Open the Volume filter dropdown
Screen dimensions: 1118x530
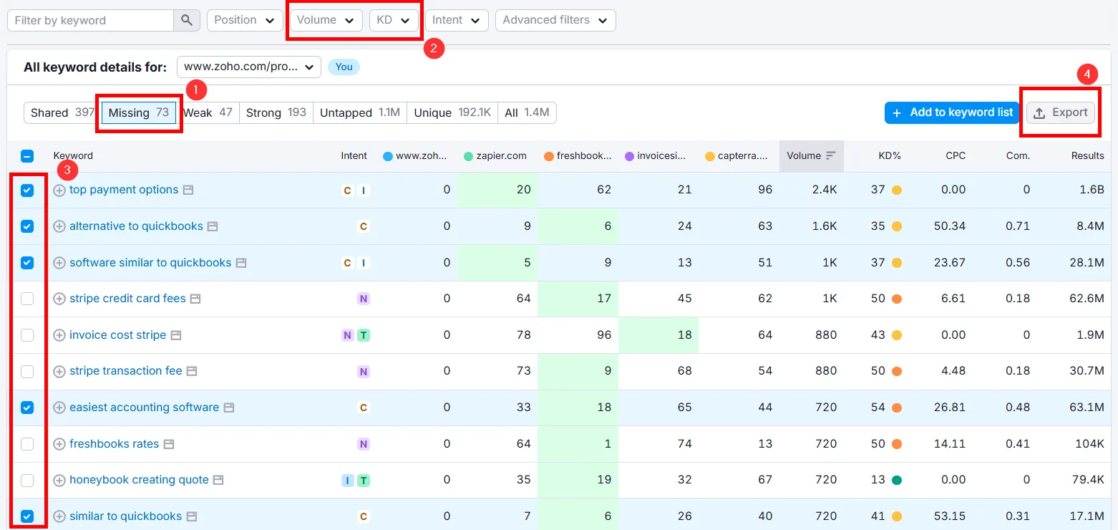[x=326, y=20]
